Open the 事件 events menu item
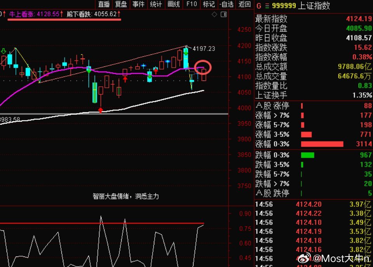Viewport: 373px width, 267px height. [138, 4]
